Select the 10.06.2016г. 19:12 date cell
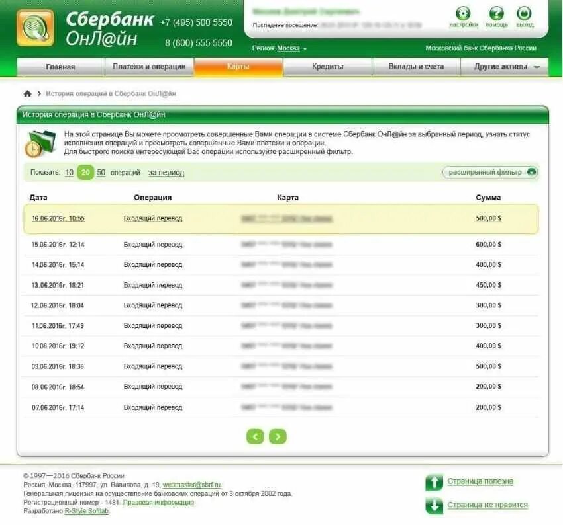This screenshot has height=525, width=563. pos(58,346)
